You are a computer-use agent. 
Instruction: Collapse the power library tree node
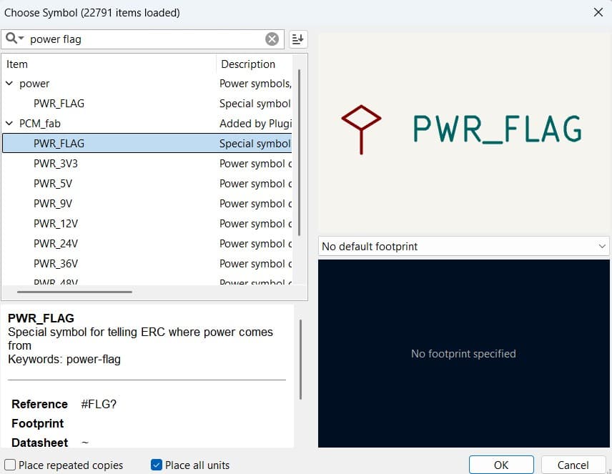click(x=9, y=84)
